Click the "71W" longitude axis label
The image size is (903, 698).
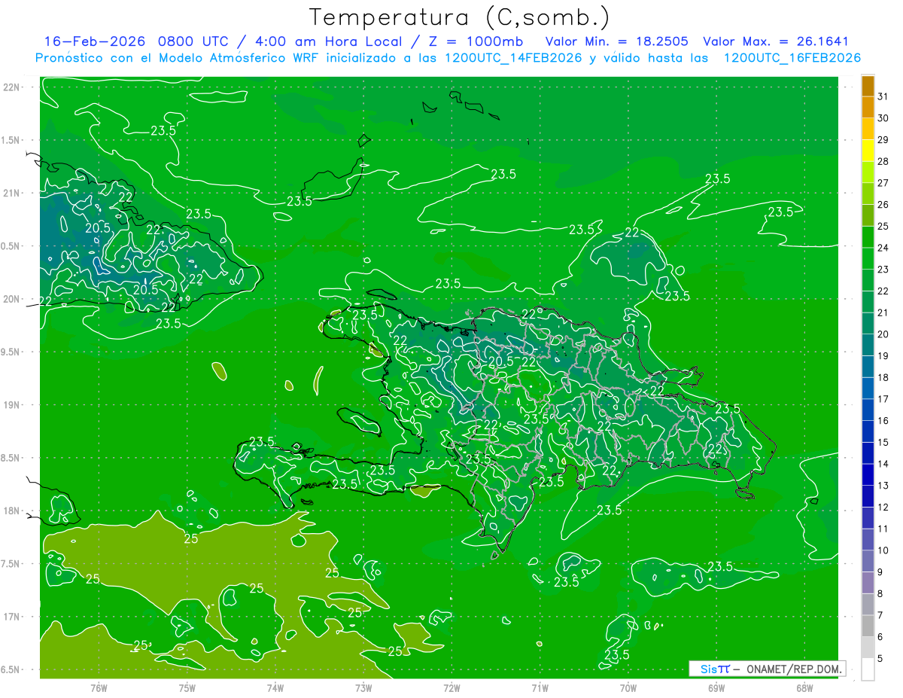click(x=540, y=688)
